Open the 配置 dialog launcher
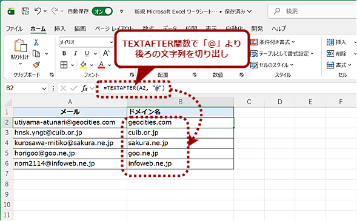 click(194, 74)
